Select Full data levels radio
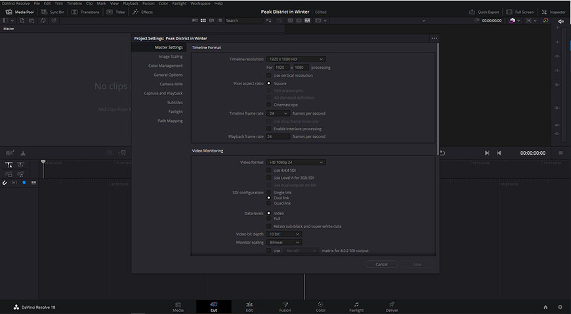 (268, 219)
